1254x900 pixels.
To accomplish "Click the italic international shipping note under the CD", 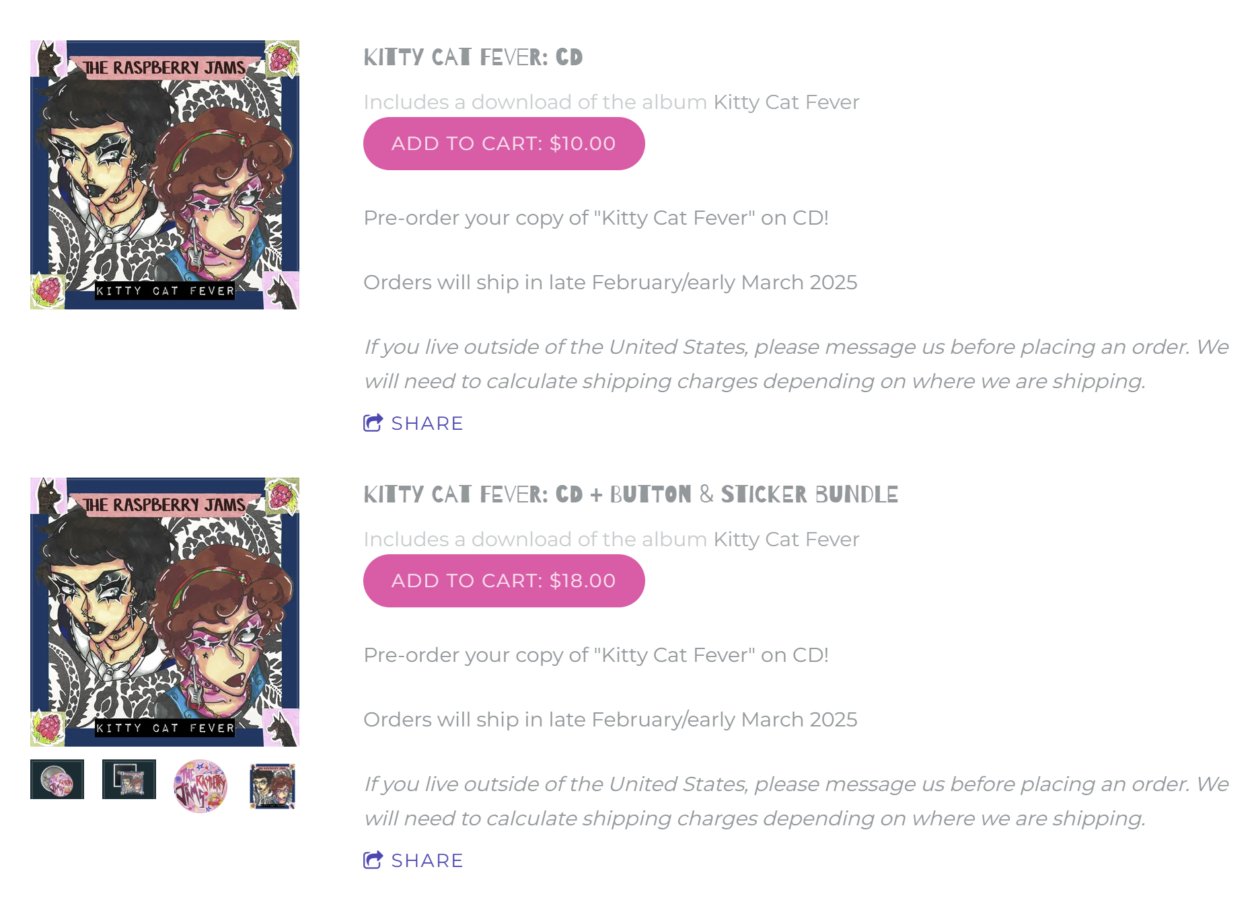I will [797, 364].
